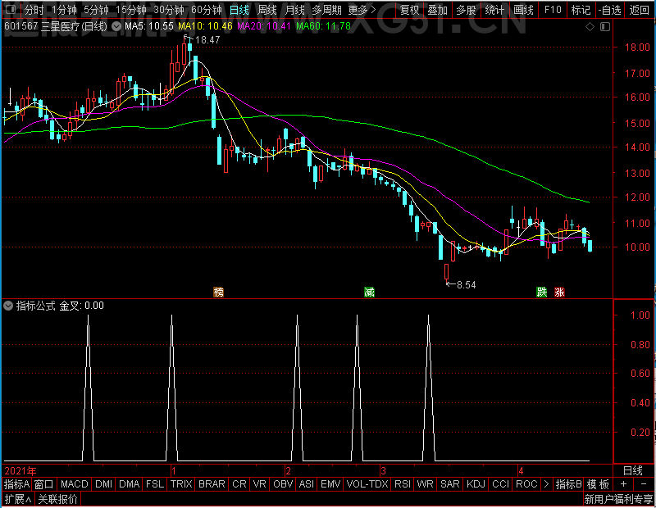Select the WR indicator

[x=425, y=484]
